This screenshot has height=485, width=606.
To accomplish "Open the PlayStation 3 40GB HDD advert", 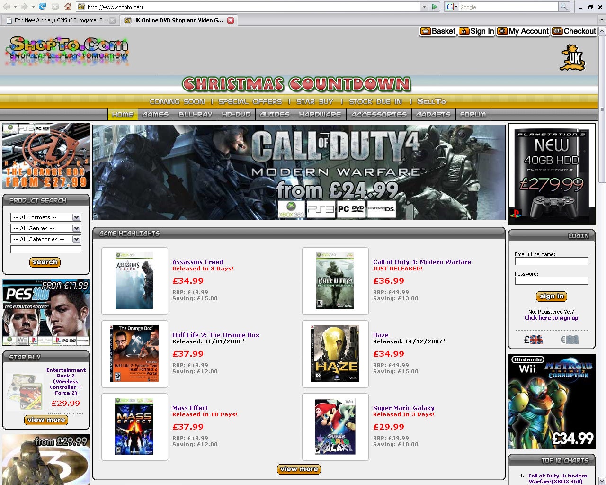I will coord(552,174).
